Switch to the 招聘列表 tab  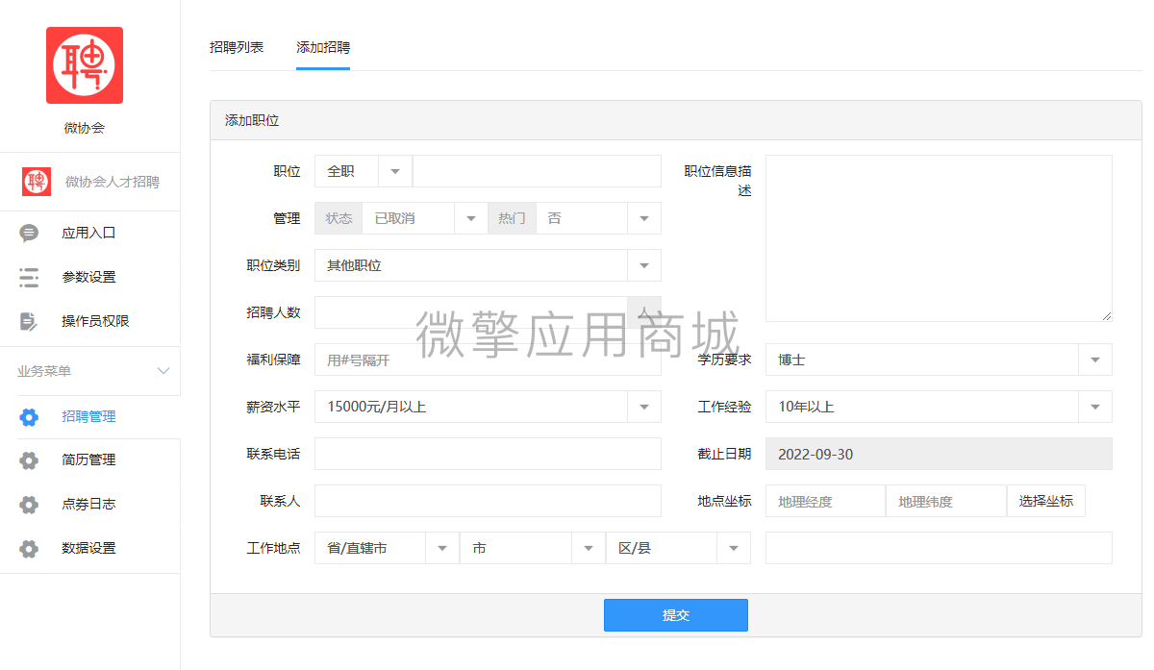point(237,47)
